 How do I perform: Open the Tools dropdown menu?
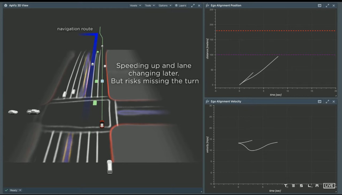[150, 5]
